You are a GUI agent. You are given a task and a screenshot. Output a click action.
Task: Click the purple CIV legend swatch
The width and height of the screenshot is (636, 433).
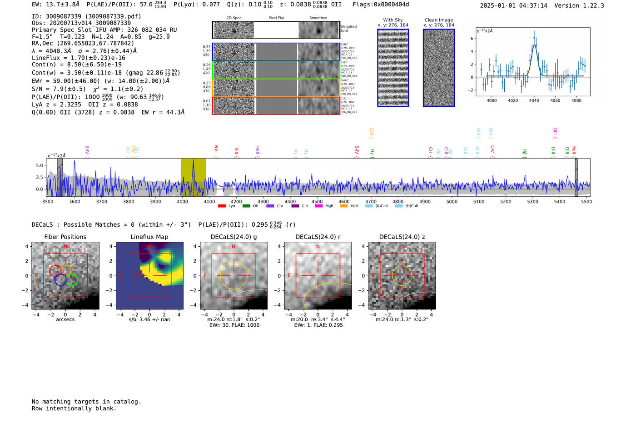(x=270, y=206)
